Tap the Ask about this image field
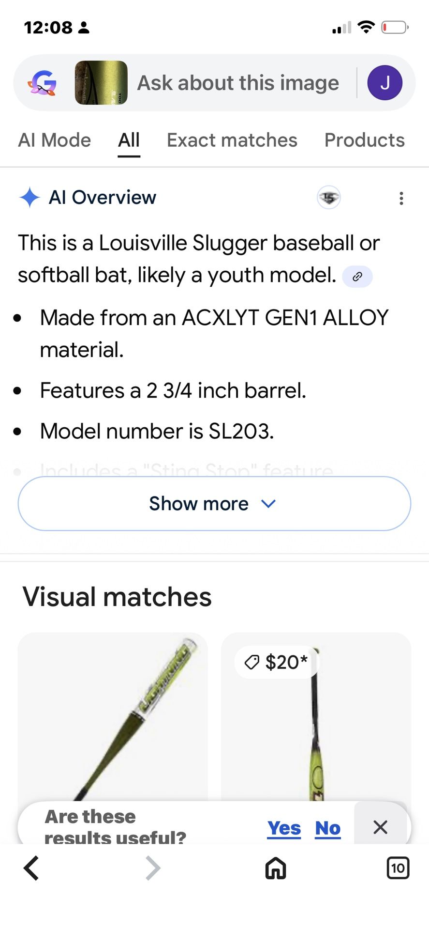Image resolution: width=429 pixels, height=930 pixels. (x=238, y=83)
